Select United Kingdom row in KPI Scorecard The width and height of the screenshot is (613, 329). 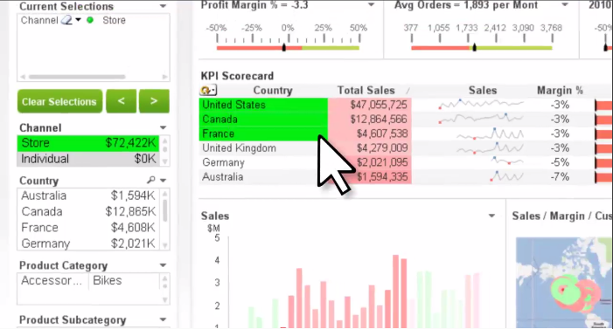(305, 148)
